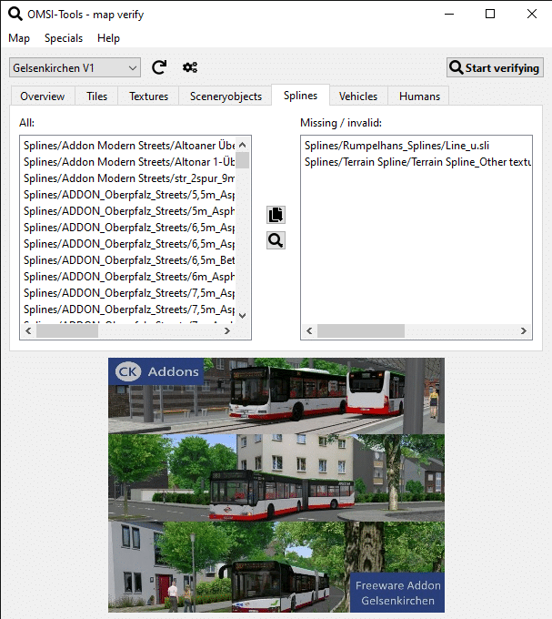Click the magnifier search icon between lists
This screenshot has height=619, width=552.
pos(276,240)
